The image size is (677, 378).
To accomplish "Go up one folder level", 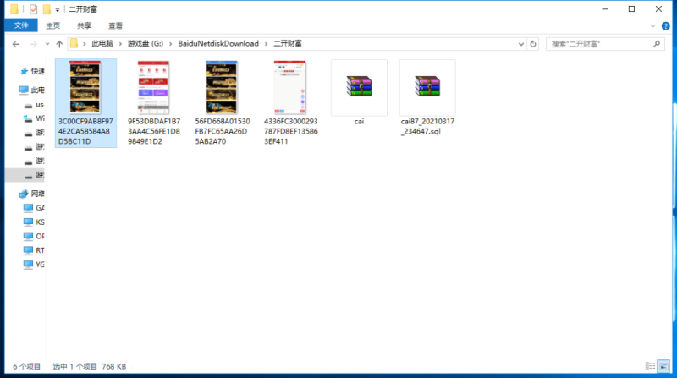I will pyautogui.click(x=59, y=43).
